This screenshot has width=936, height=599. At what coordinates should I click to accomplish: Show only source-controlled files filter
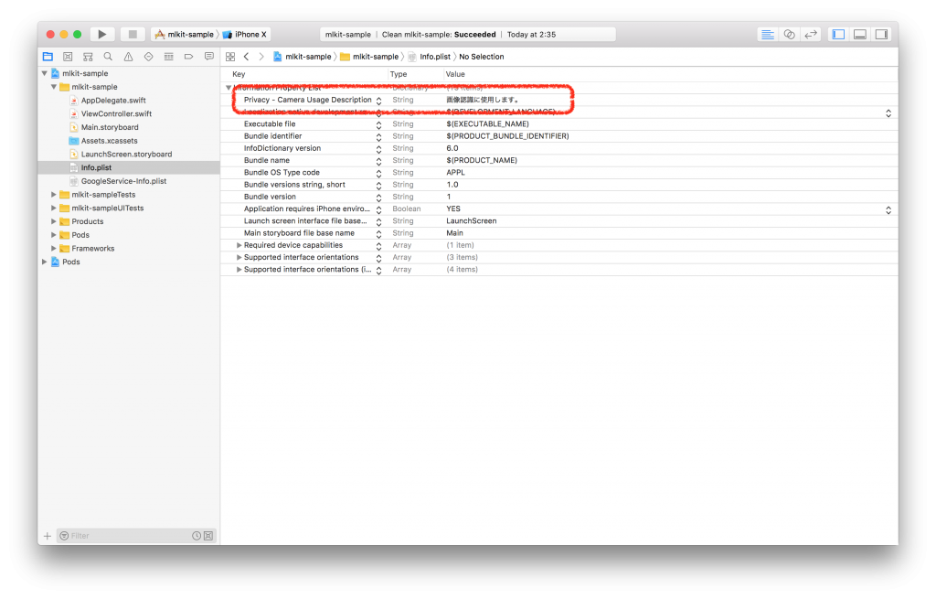coord(208,536)
